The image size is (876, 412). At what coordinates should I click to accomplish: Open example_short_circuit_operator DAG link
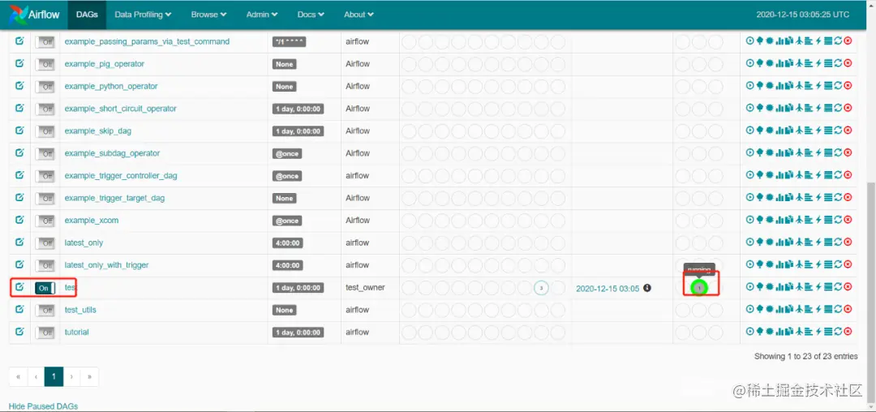(x=121, y=109)
